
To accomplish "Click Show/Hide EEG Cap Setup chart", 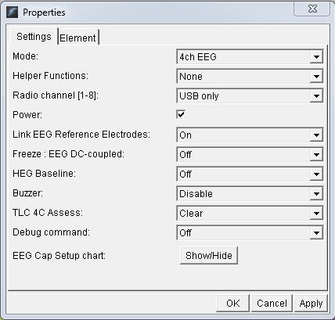I will pyautogui.click(x=209, y=255).
